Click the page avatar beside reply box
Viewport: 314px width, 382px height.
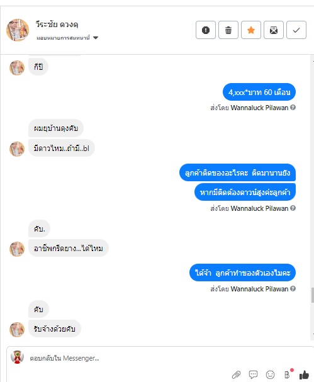(17, 357)
